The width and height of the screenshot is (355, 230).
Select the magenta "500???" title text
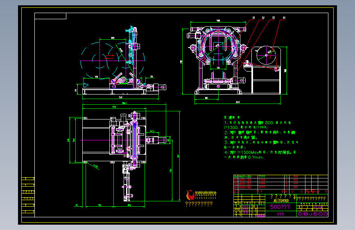(x=280, y=207)
